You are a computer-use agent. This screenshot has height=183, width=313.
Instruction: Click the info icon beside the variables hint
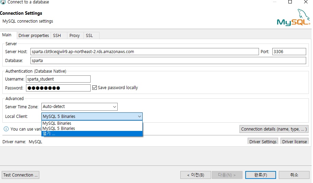coord(6,129)
